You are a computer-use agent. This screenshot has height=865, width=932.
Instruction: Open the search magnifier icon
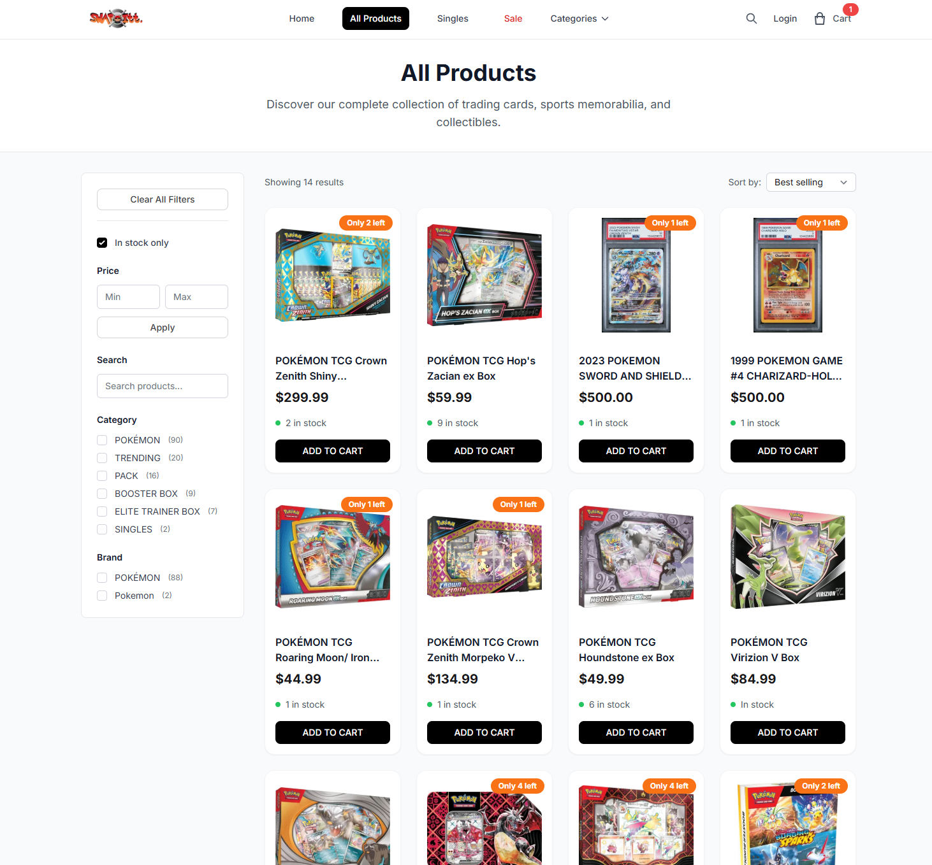click(x=752, y=18)
